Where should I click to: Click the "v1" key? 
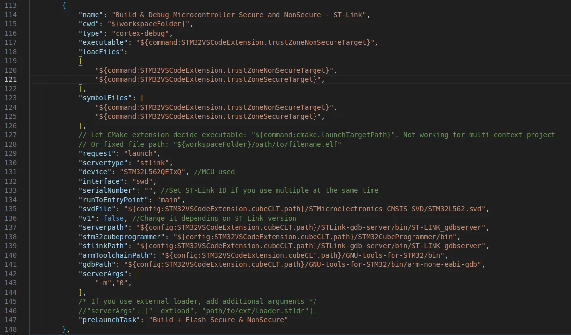tap(87, 218)
